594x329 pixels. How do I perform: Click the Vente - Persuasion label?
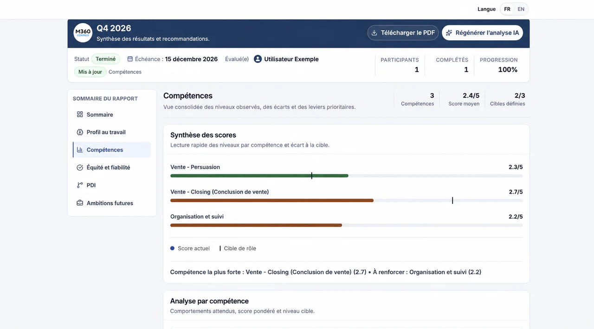coord(195,167)
